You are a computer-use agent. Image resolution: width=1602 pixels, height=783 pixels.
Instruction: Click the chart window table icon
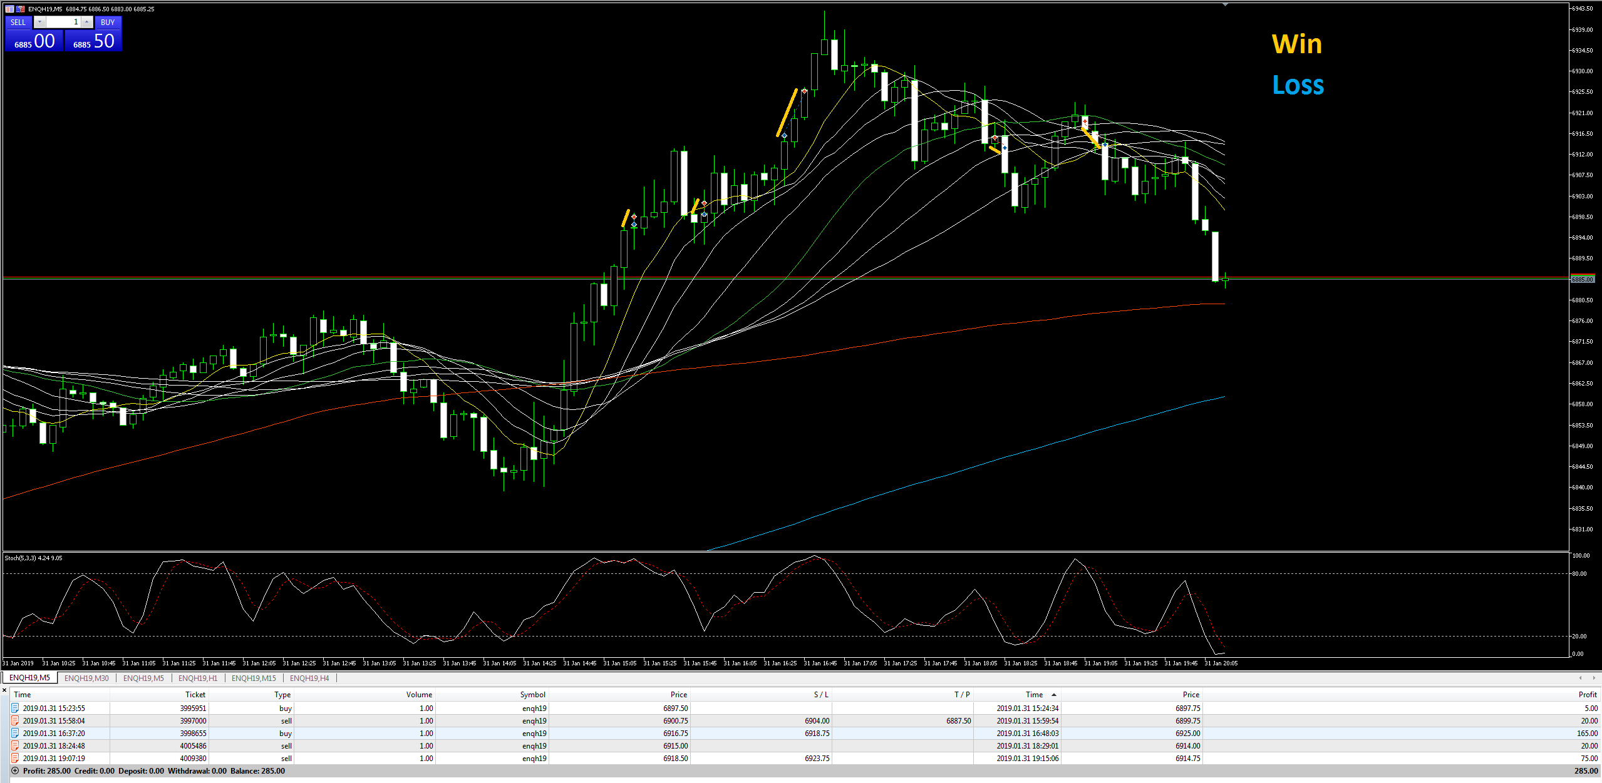click(x=9, y=9)
